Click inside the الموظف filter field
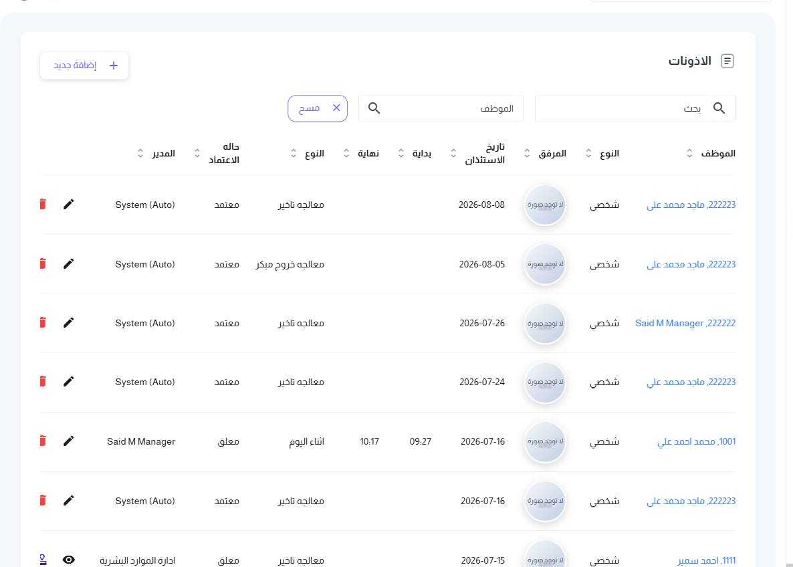The width and height of the screenshot is (793, 567). [441, 108]
